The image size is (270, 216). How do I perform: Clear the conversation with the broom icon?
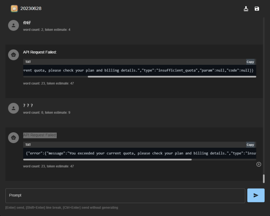coord(246,8)
